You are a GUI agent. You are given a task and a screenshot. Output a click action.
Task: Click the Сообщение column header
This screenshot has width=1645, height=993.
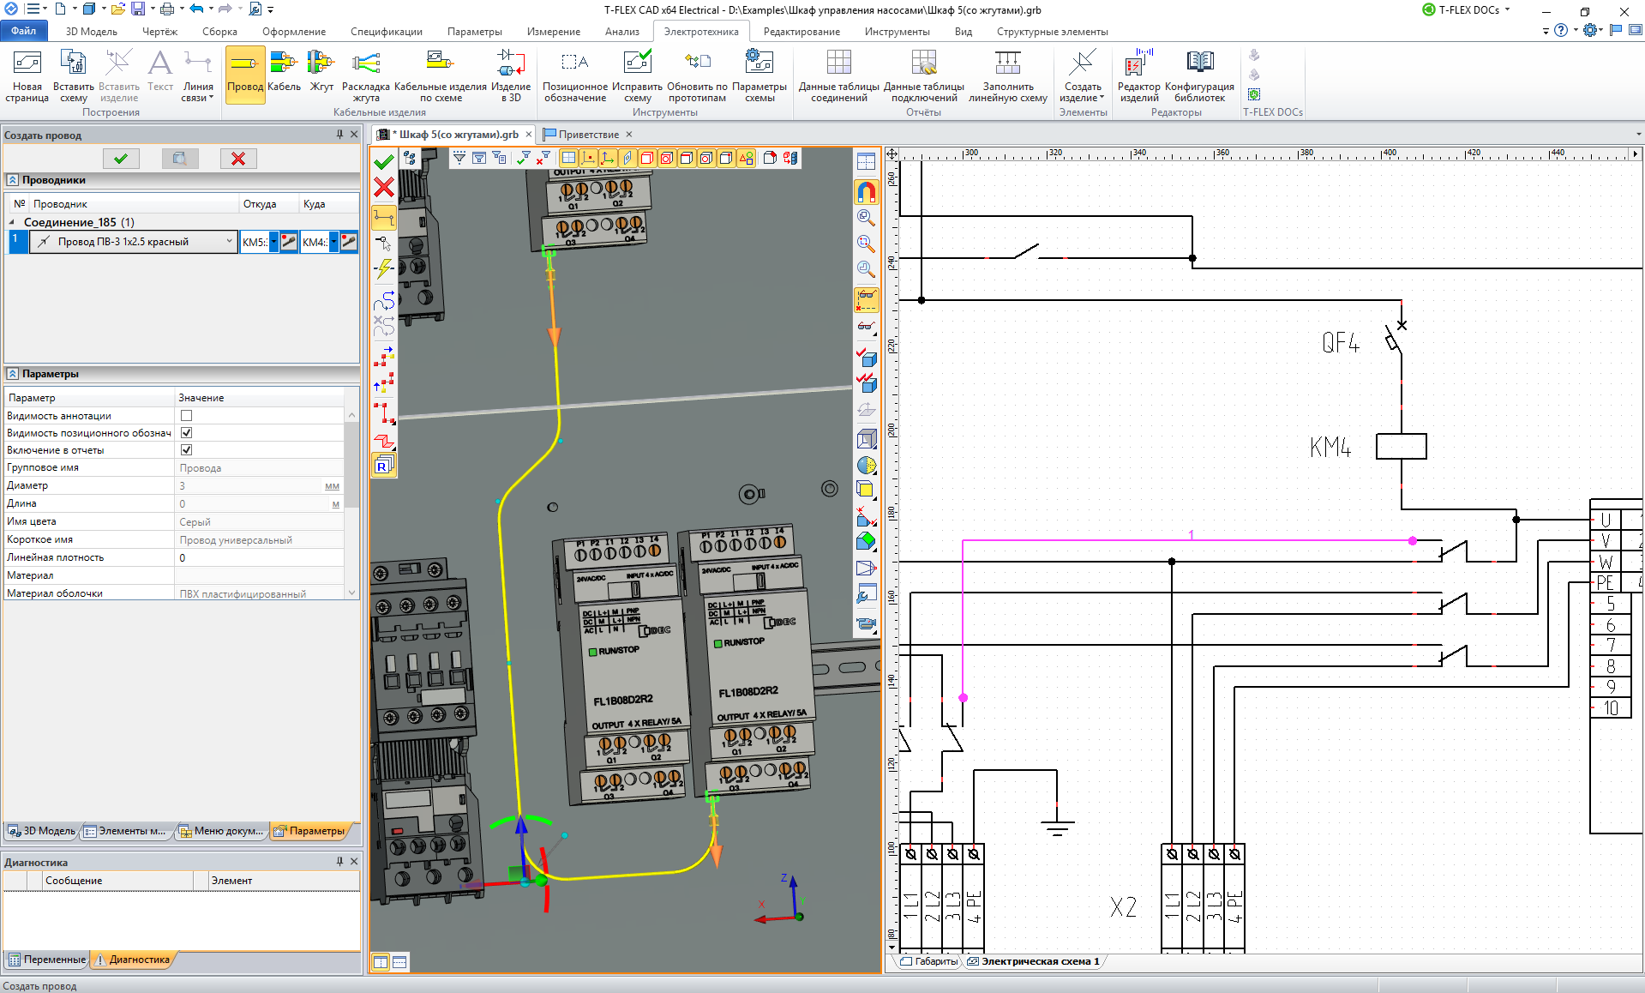coord(118,881)
